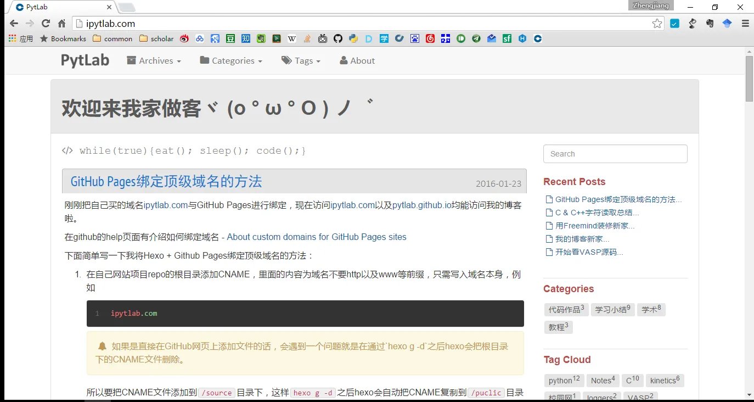Image resolution: width=754 pixels, height=402 pixels.
Task: Expand the Archives dropdown menu
Action: (154, 60)
